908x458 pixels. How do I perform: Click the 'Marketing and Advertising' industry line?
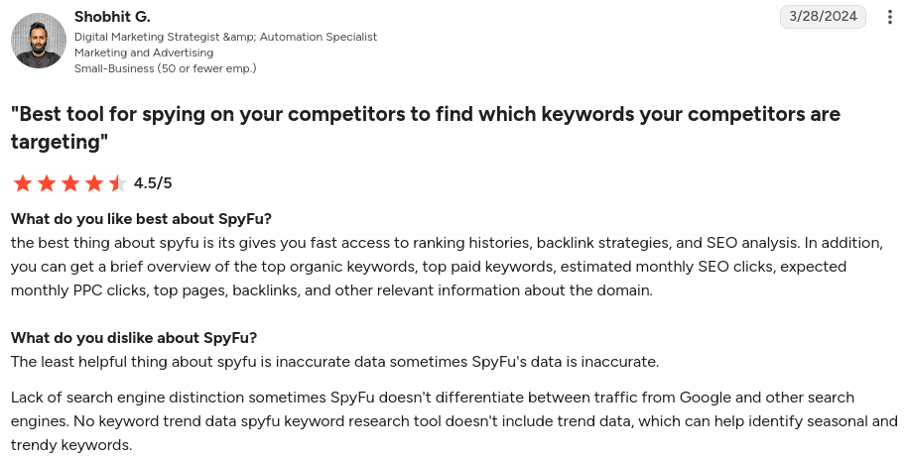coord(144,53)
